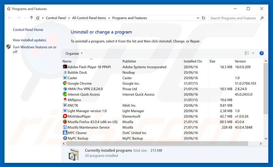Select the Google Chrome row name
This screenshot has width=273, height=167.
[79, 83]
